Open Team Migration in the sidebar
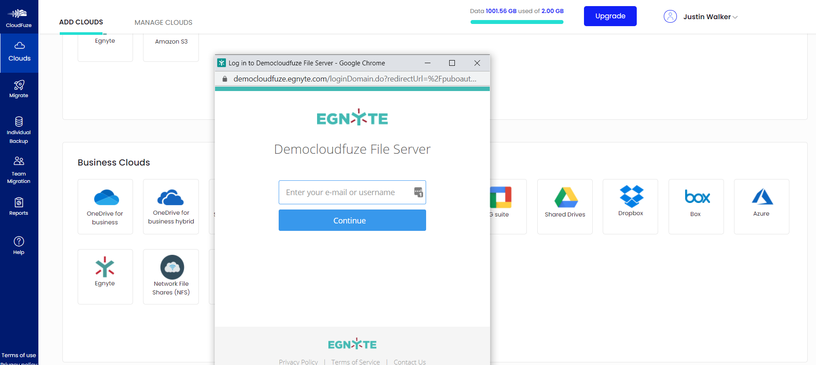 click(19, 170)
